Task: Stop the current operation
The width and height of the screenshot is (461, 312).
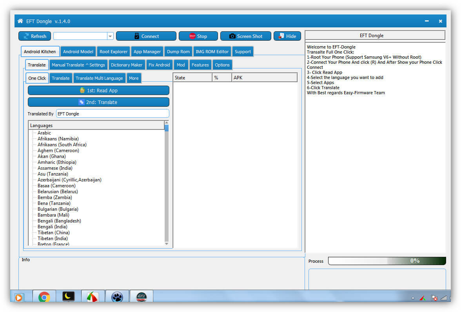Action: click(x=198, y=36)
